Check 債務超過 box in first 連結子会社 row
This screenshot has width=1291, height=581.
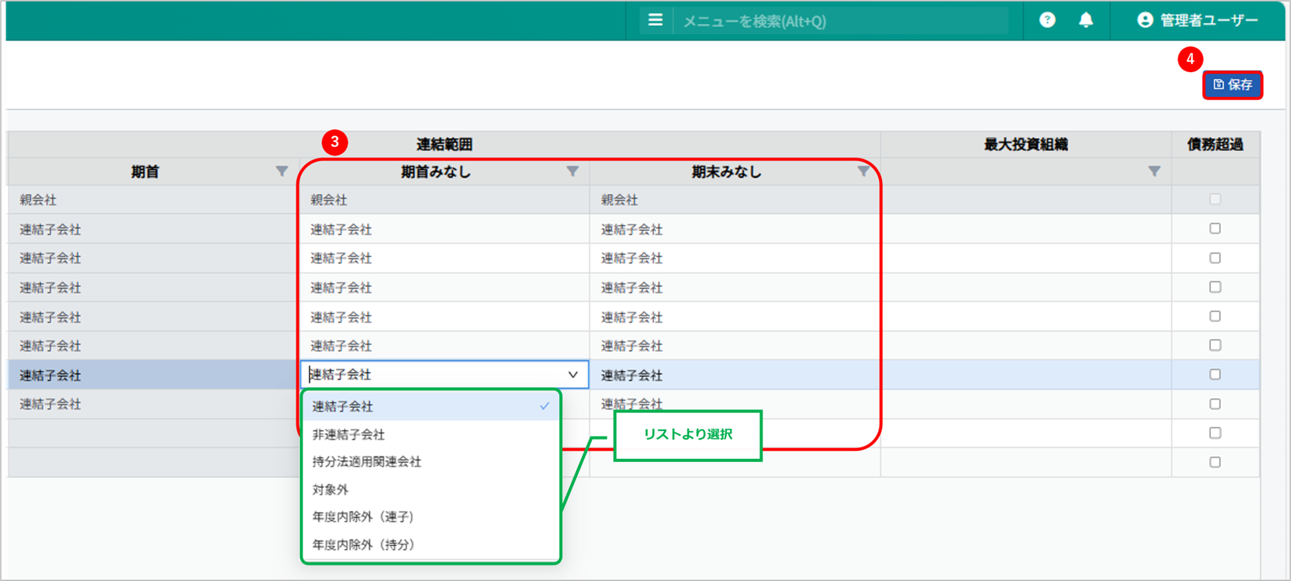[1215, 229]
